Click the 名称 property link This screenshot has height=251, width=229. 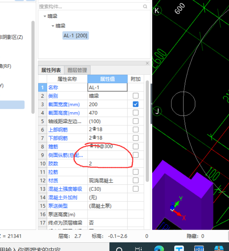point(53,87)
